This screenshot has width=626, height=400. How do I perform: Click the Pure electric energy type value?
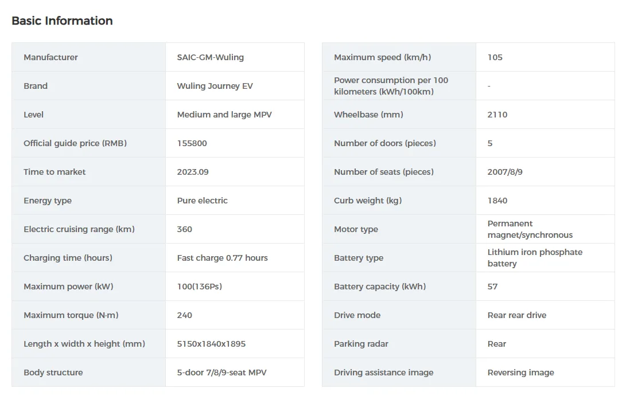(x=202, y=201)
